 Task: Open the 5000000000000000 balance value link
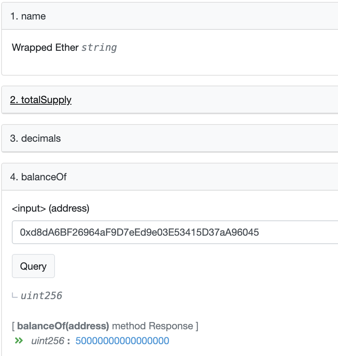122,341
